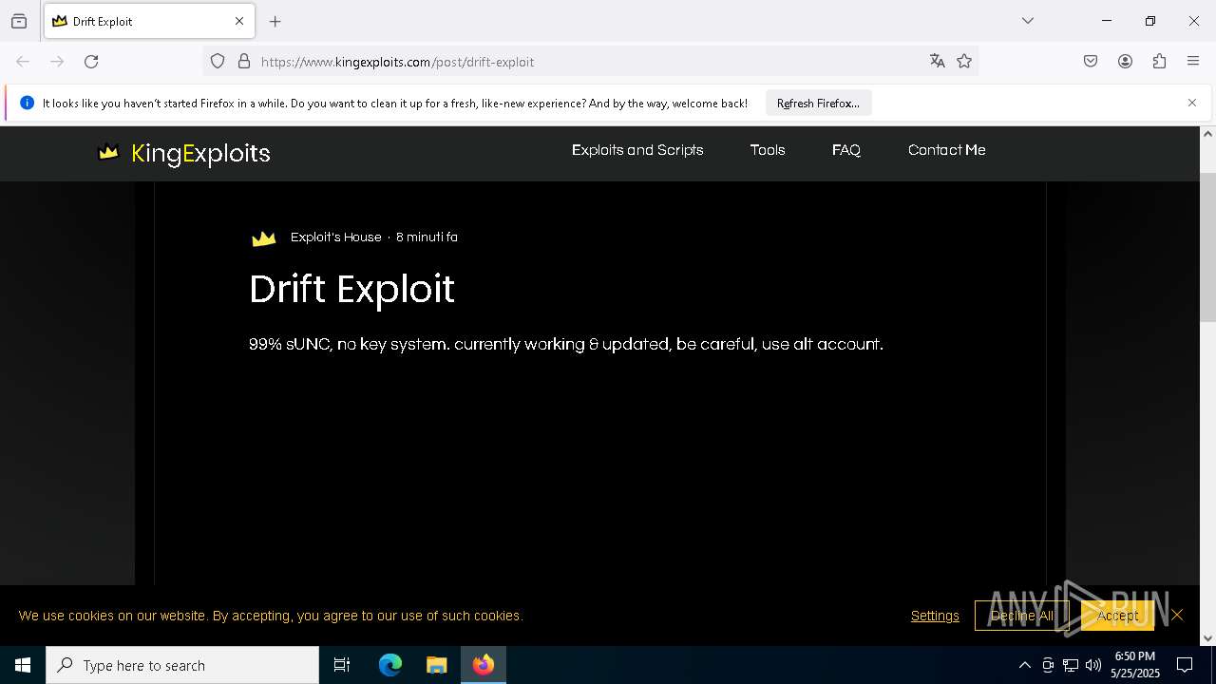This screenshot has height=684, width=1216.
Task: Open Exploit's House author profile
Action: coord(336,237)
